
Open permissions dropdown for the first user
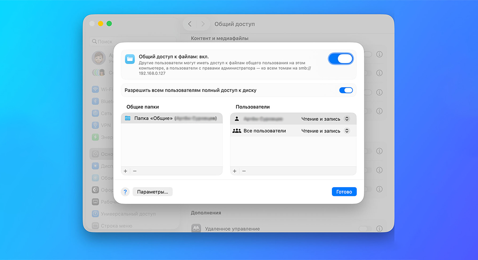click(325, 119)
